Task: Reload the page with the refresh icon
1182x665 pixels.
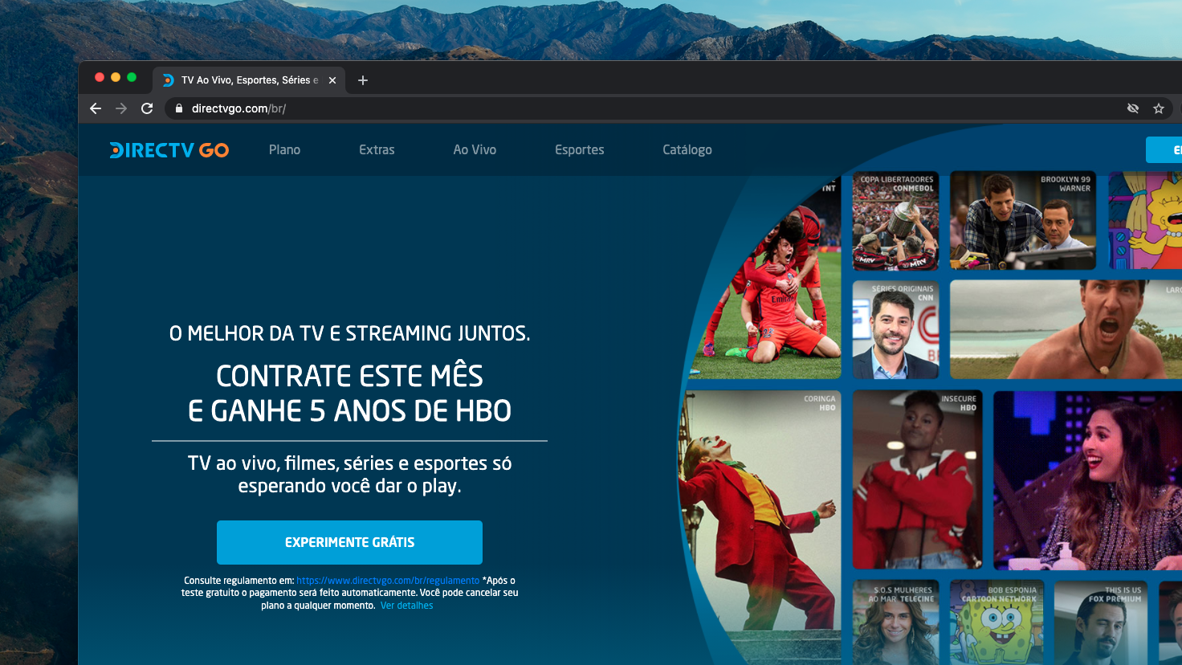Action: (147, 108)
